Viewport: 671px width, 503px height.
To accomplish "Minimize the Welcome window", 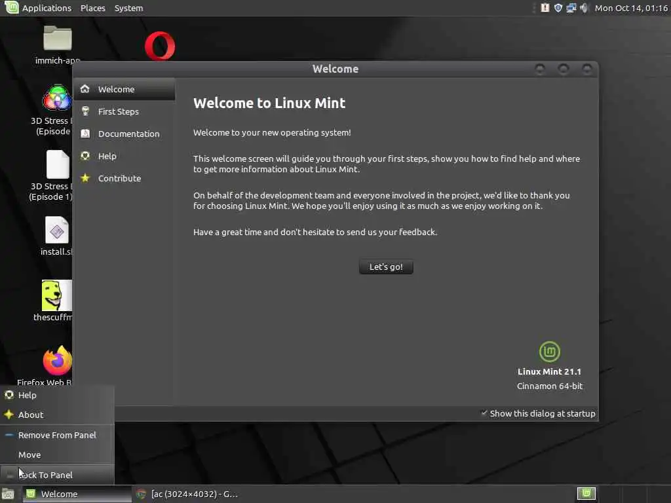I will pos(540,68).
